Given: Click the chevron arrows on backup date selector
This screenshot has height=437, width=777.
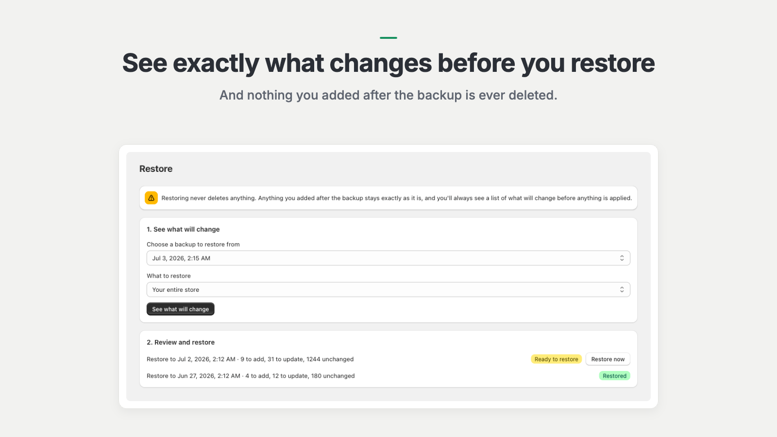Looking at the screenshot, I should coord(622,258).
